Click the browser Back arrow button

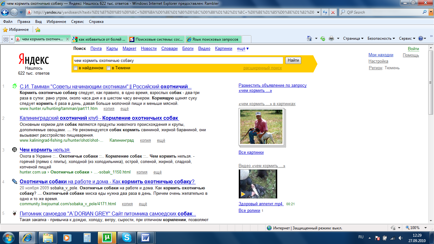click(x=5, y=12)
